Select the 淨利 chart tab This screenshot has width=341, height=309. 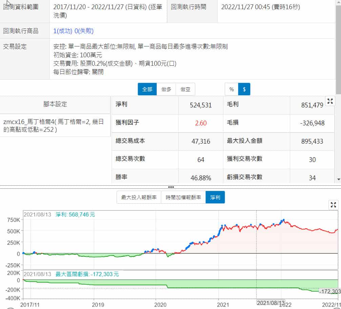215,197
